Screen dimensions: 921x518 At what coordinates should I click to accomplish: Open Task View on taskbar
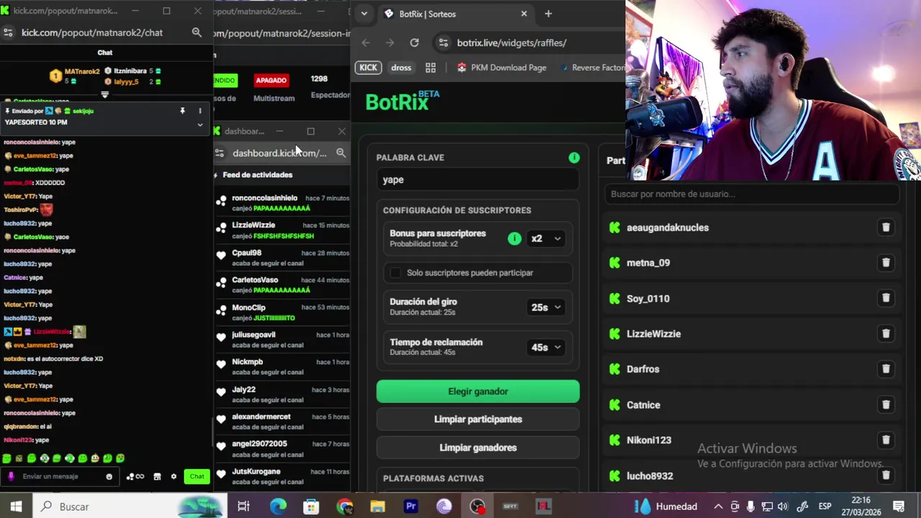pyautogui.click(x=243, y=506)
